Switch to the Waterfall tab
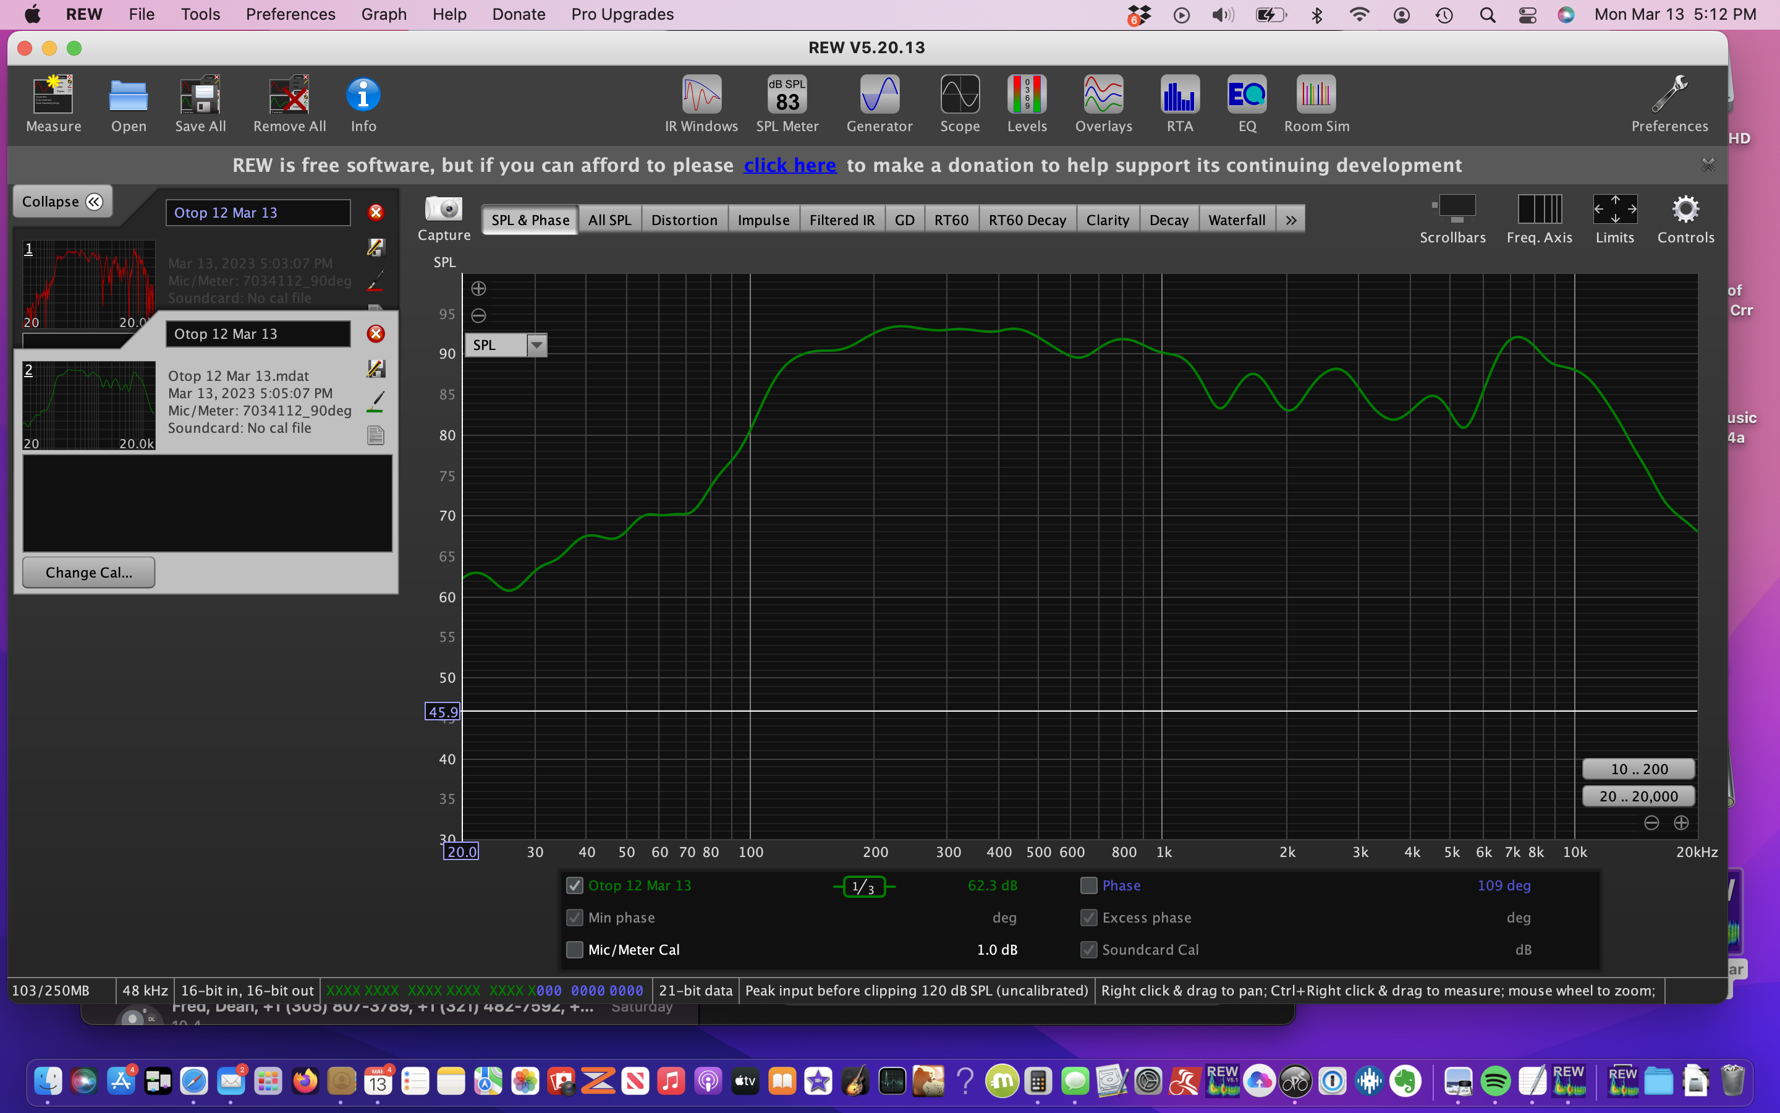 tap(1235, 220)
